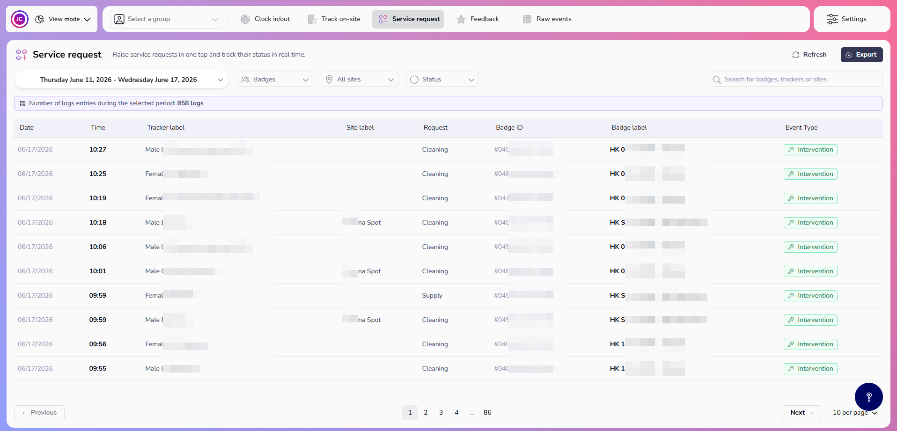897x431 pixels.
Task: Click the JC user avatar icon
Action: click(x=20, y=19)
